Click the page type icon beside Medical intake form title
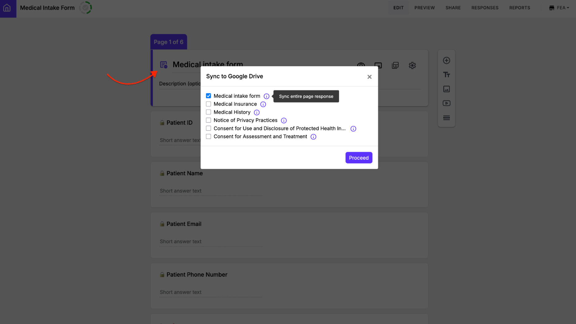This screenshot has width=576, height=324. click(164, 65)
